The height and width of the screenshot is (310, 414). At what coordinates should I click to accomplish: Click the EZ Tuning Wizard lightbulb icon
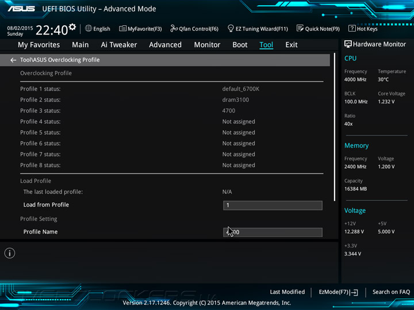pos(231,28)
